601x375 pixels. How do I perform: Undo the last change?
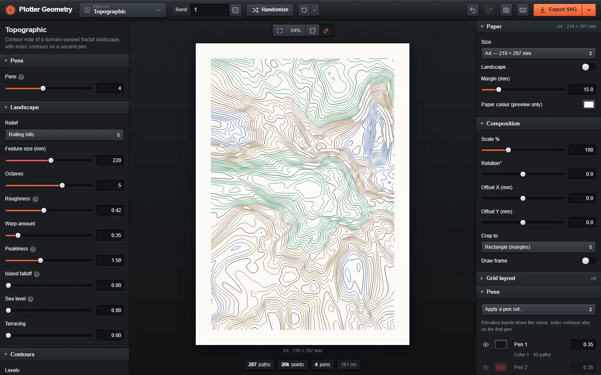coord(473,10)
